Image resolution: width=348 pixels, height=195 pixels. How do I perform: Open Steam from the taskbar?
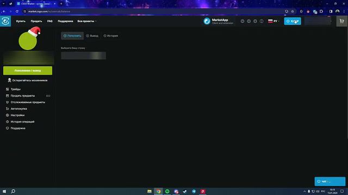(x=185, y=191)
